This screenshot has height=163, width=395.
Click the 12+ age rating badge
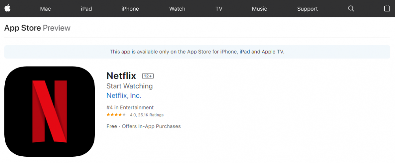[x=148, y=76]
